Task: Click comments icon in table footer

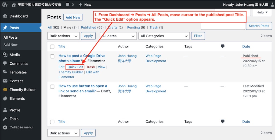Action: [x=223, y=121]
